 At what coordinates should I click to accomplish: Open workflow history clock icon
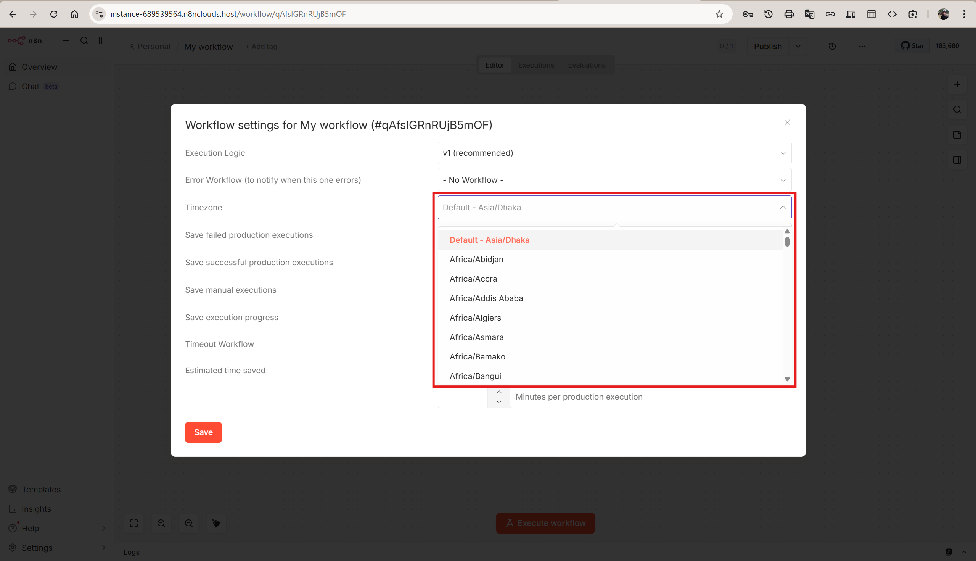point(832,46)
